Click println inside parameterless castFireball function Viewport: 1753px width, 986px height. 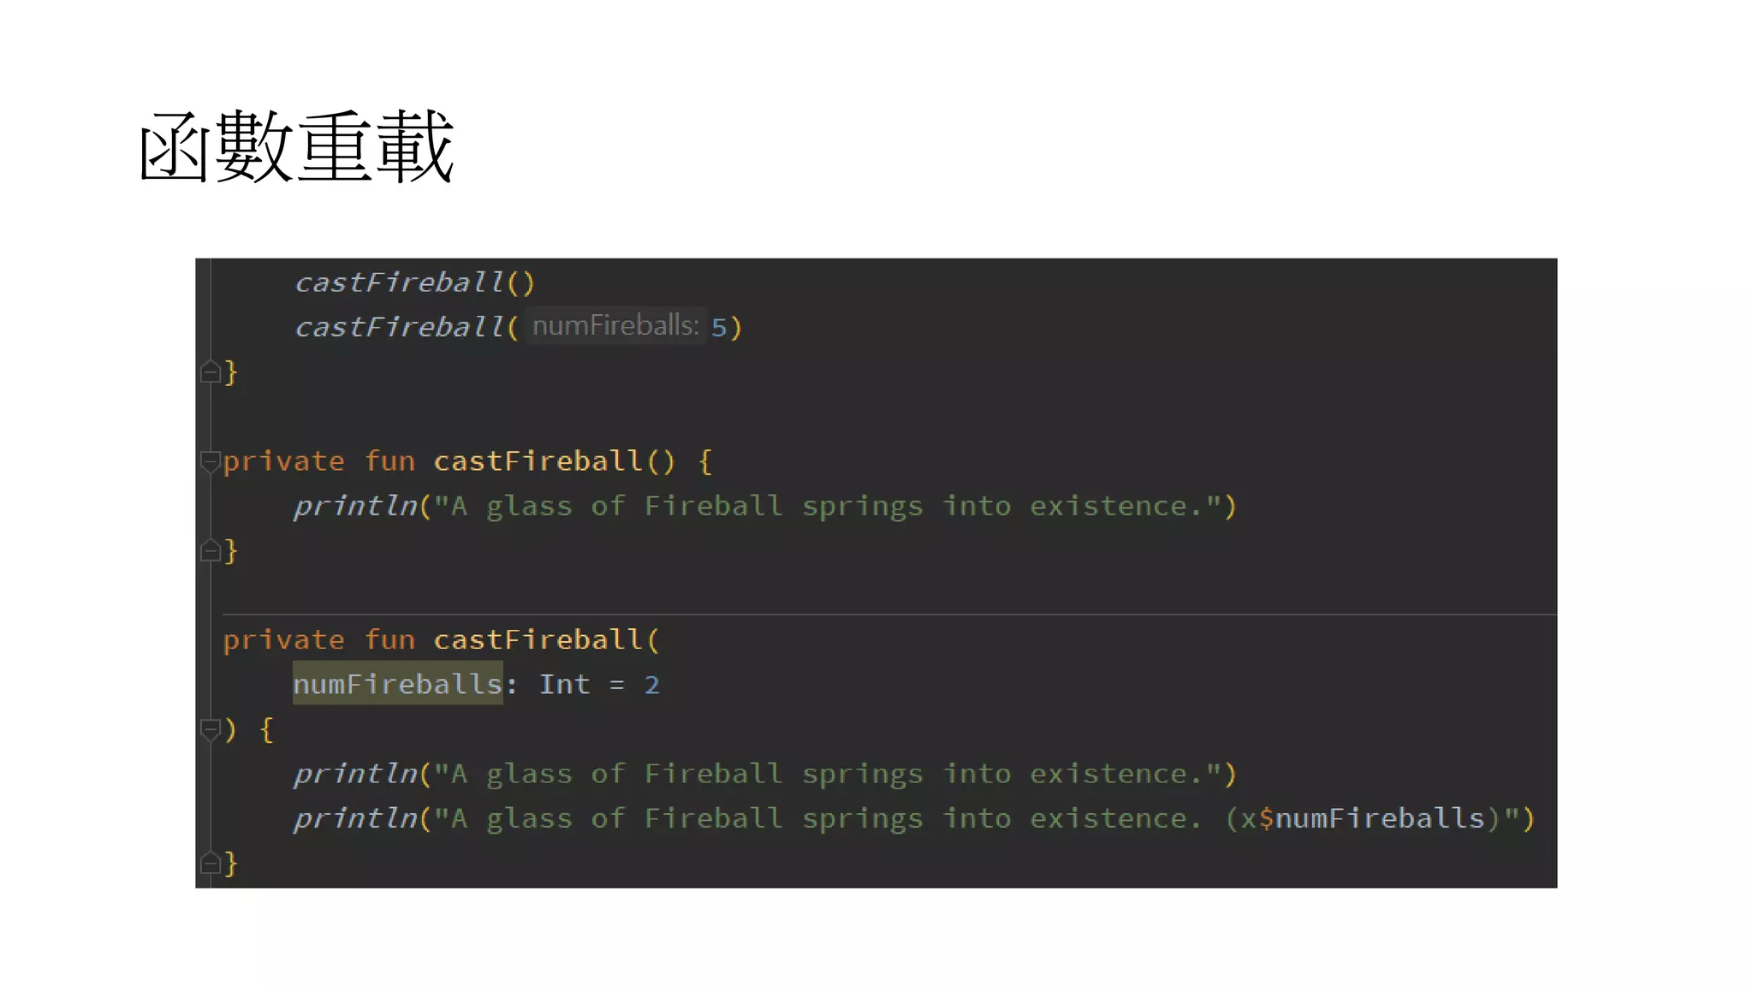tap(355, 506)
